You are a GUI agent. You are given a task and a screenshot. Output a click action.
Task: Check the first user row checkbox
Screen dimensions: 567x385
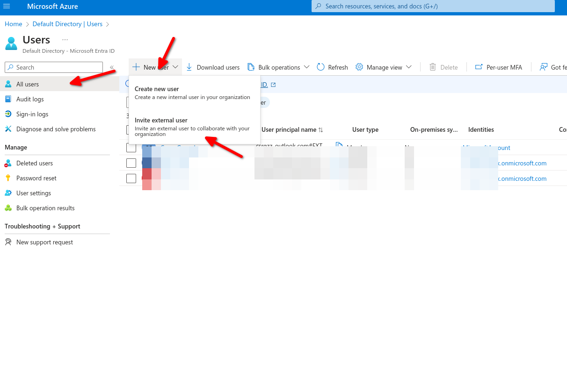click(131, 148)
